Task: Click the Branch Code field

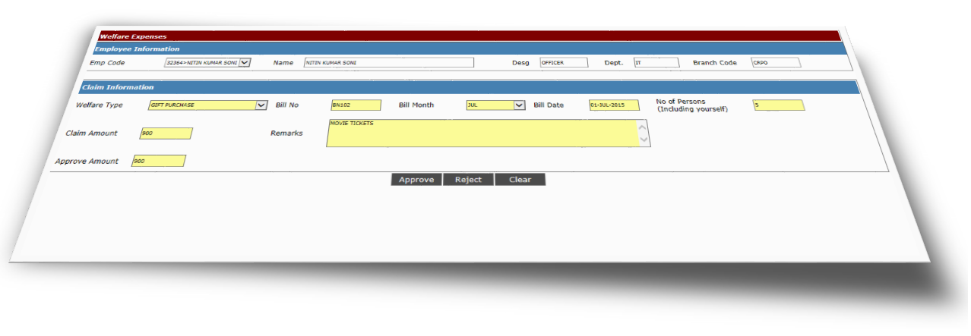Action: point(775,63)
